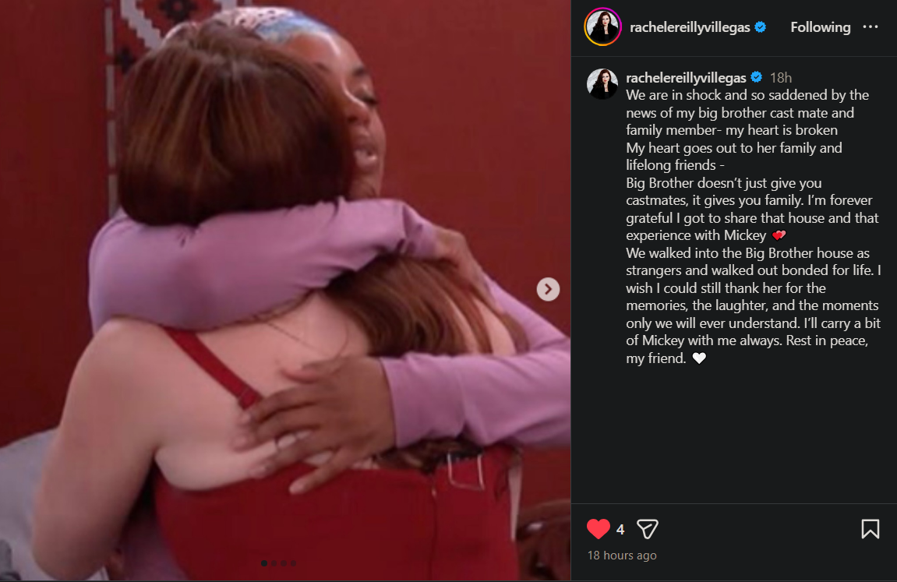Click the caption author's small avatar
The width and height of the screenshot is (897, 582).
(602, 83)
